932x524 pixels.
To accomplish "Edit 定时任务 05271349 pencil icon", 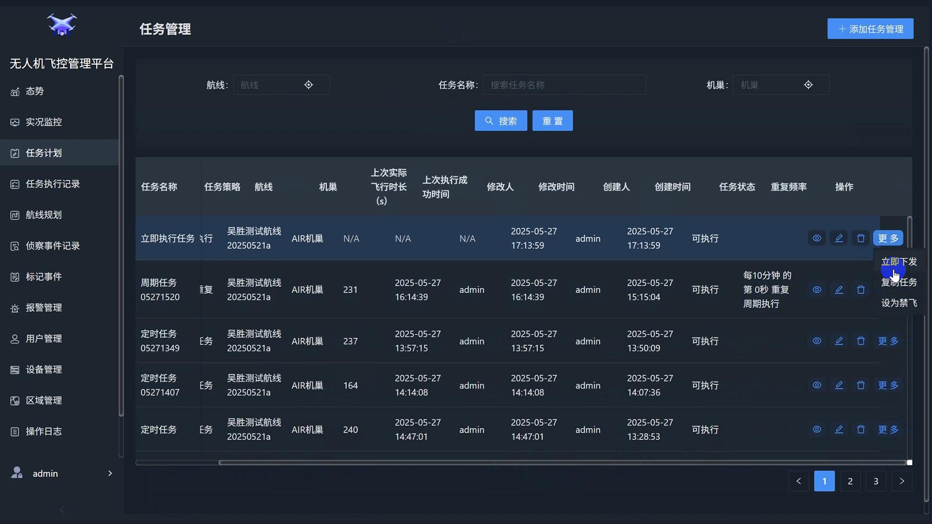I will pos(839,341).
